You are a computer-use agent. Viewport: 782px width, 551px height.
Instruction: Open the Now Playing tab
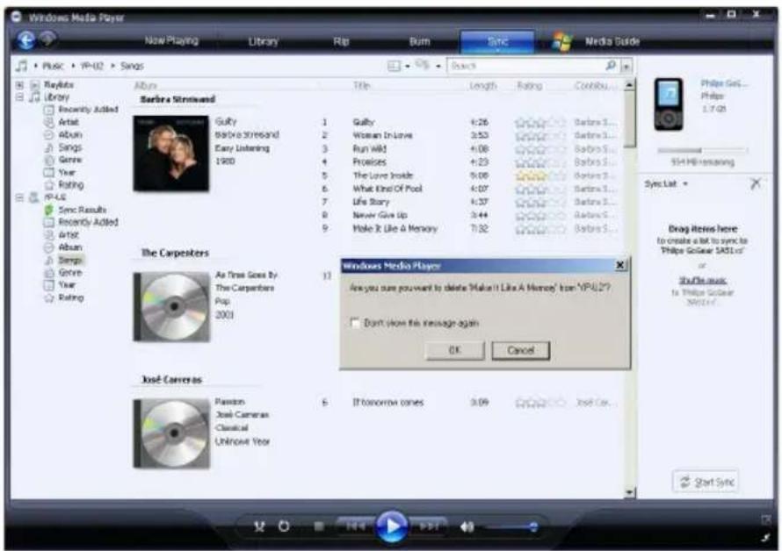[171, 41]
